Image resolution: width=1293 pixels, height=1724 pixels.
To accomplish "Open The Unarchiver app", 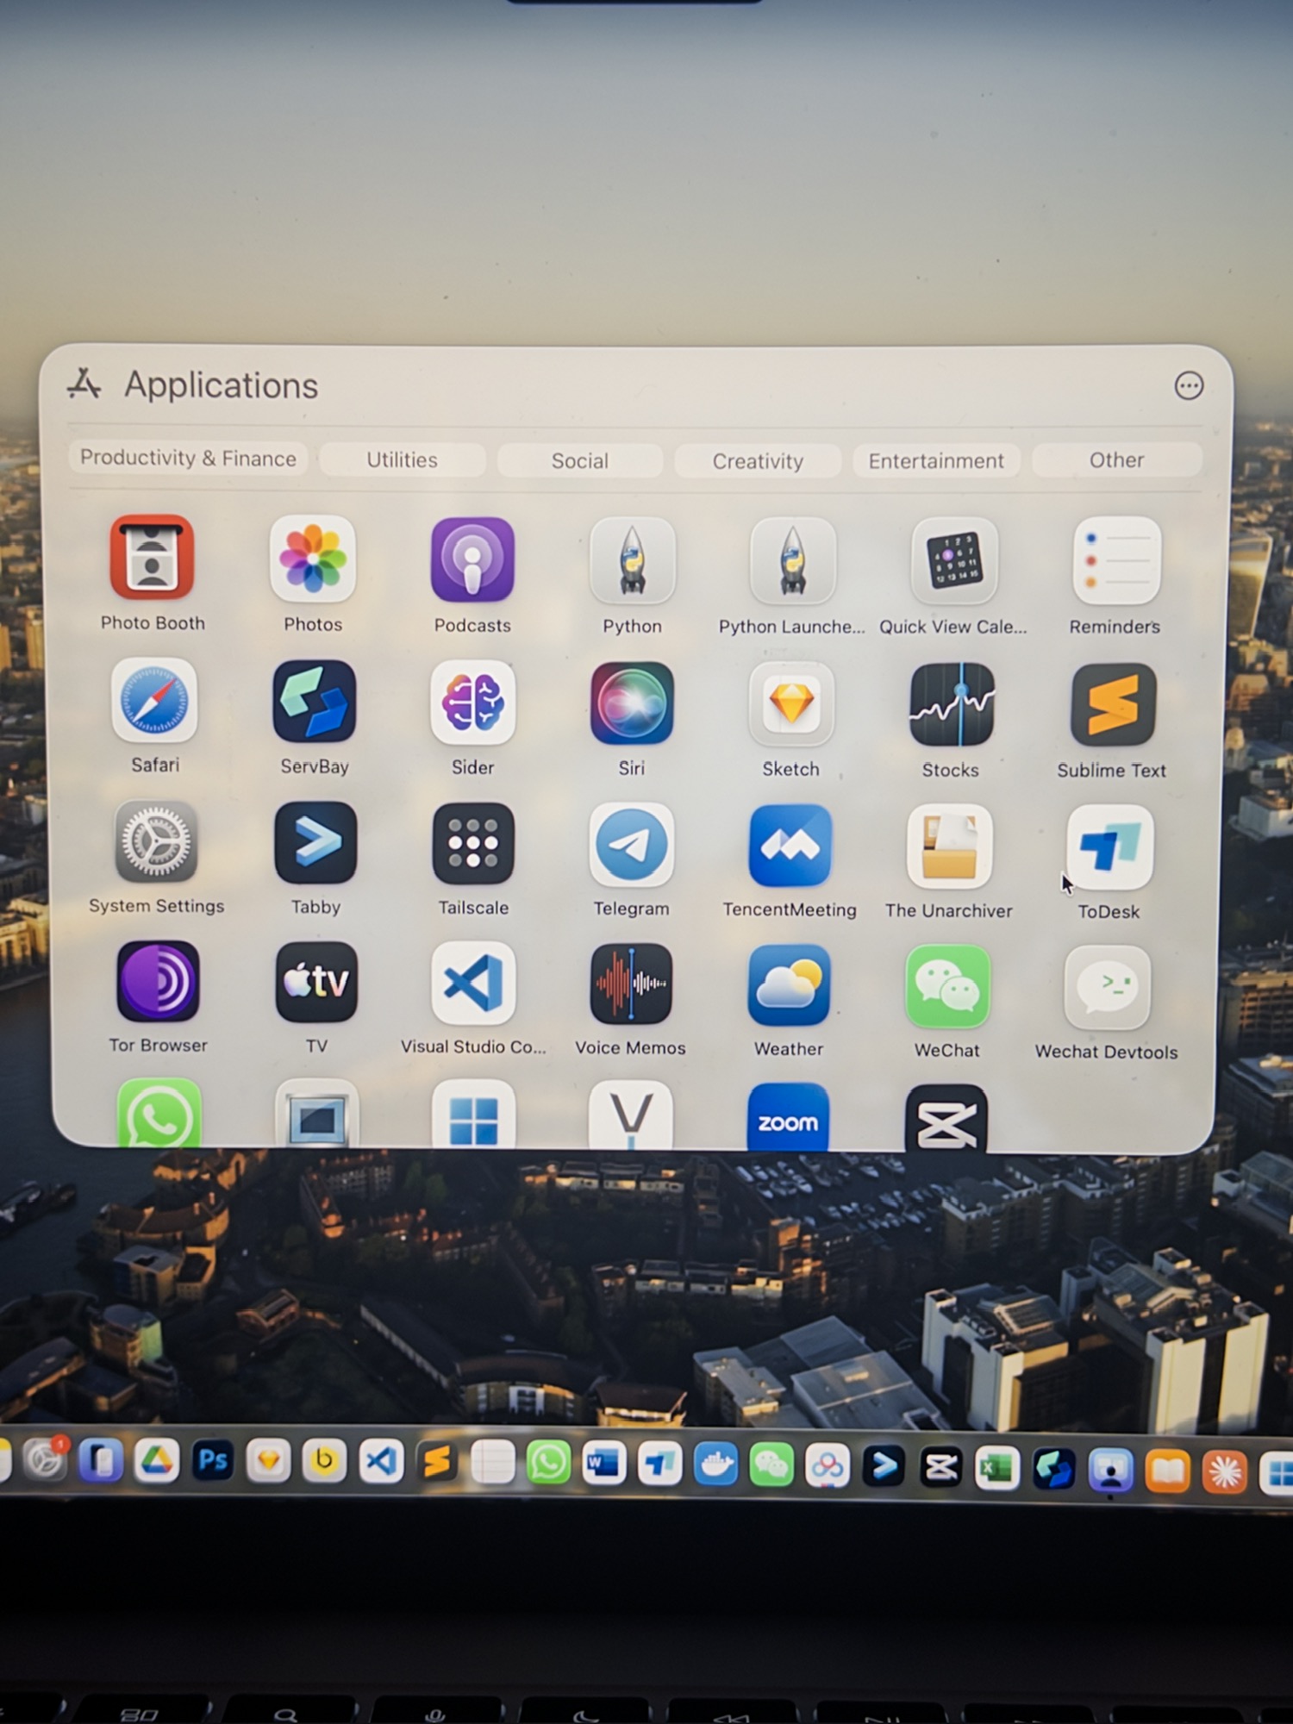I will click(x=948, y=847).
